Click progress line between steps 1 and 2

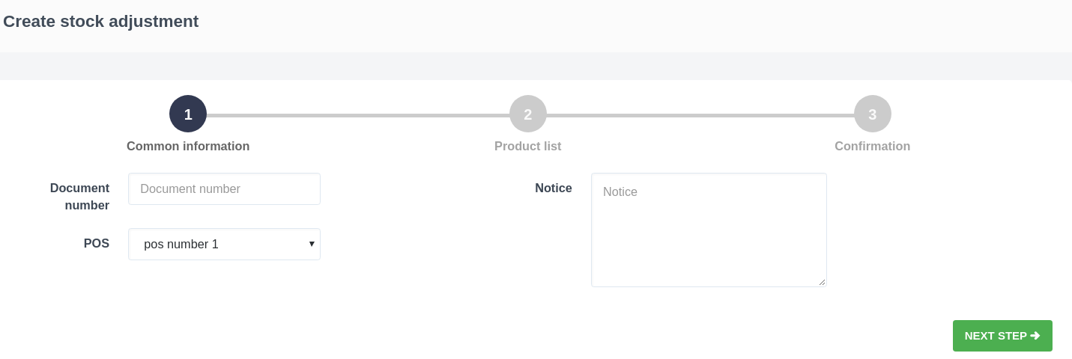click(x=358, y=115)
